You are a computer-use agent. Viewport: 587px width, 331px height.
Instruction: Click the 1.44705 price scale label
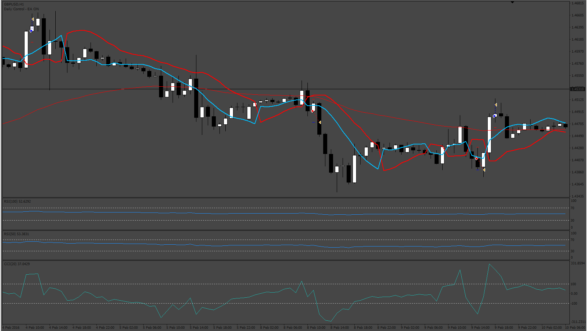tap(578, 124)
